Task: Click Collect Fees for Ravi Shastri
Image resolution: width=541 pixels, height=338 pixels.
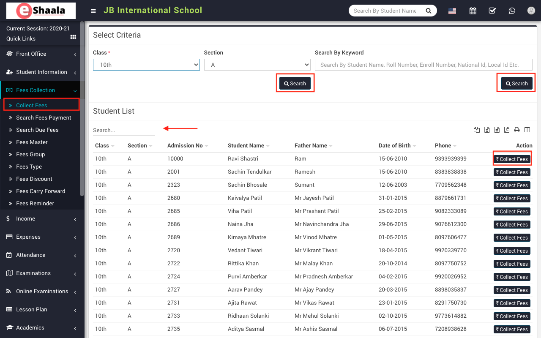Action: tap(512, 159)
